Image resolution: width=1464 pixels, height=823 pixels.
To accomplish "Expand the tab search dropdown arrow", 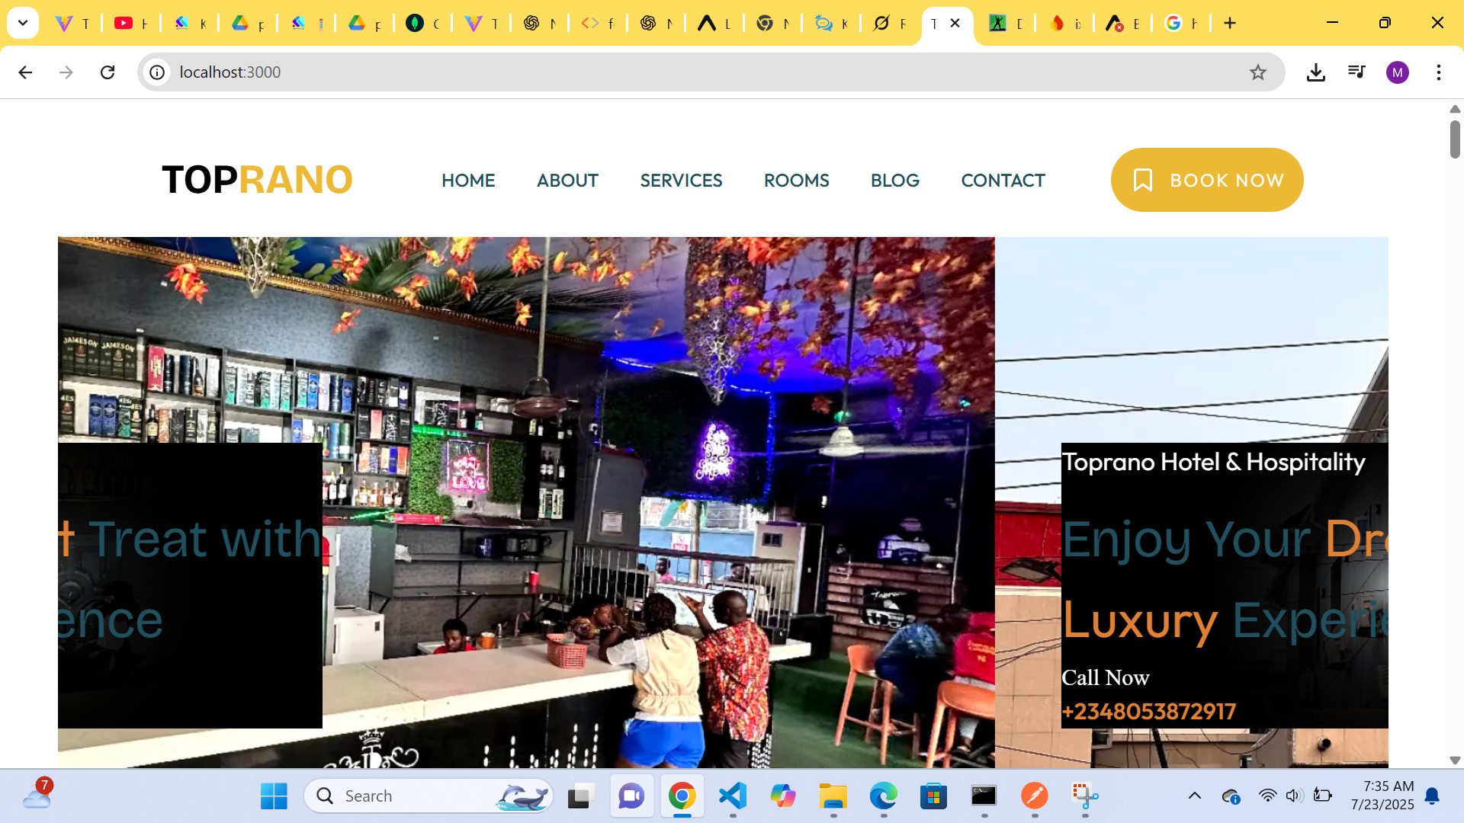I will (x=23, y=23).
